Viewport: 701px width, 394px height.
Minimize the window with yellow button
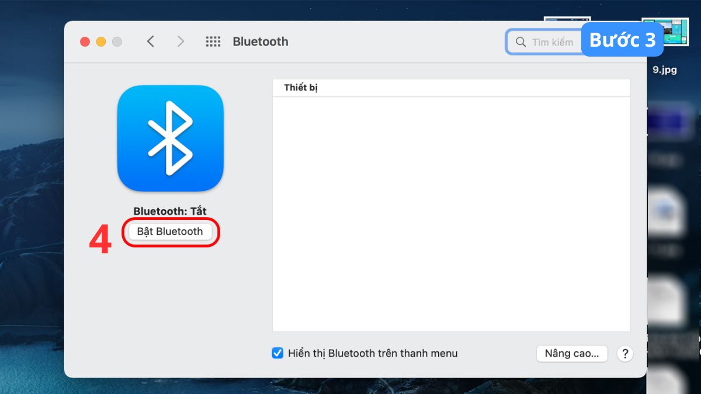[x=100, y=41]
